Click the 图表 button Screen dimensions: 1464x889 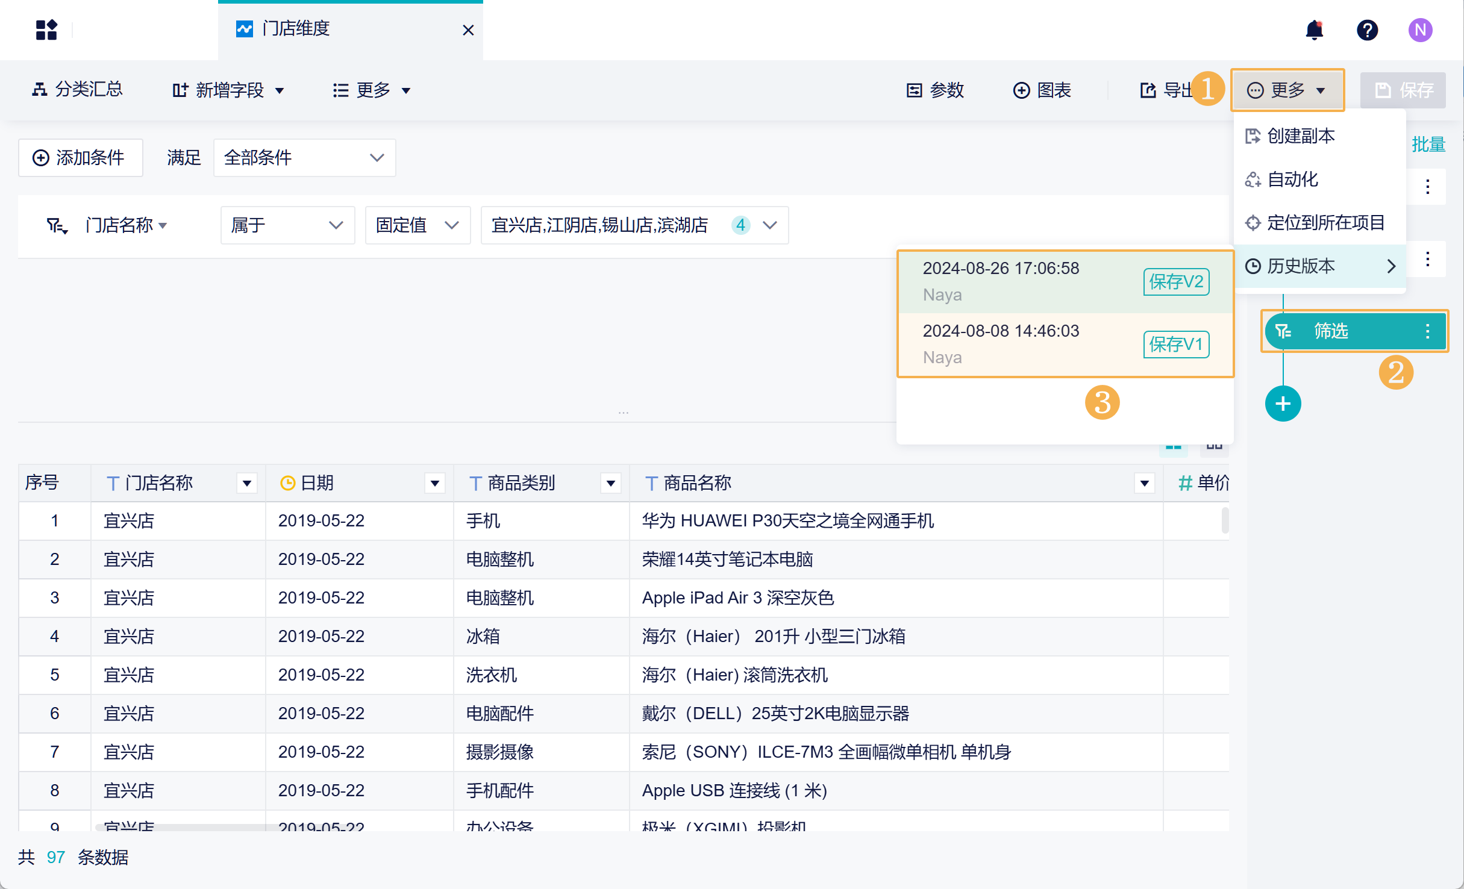point(1042,90)
